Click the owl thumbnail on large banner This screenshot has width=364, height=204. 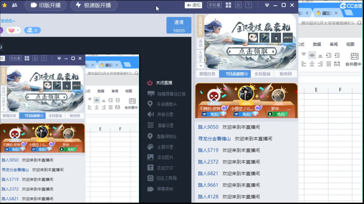point(253,37)
